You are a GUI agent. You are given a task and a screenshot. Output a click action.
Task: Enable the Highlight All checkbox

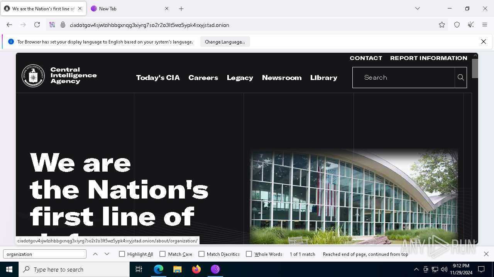pyautogui.click(x=122, y=254)
